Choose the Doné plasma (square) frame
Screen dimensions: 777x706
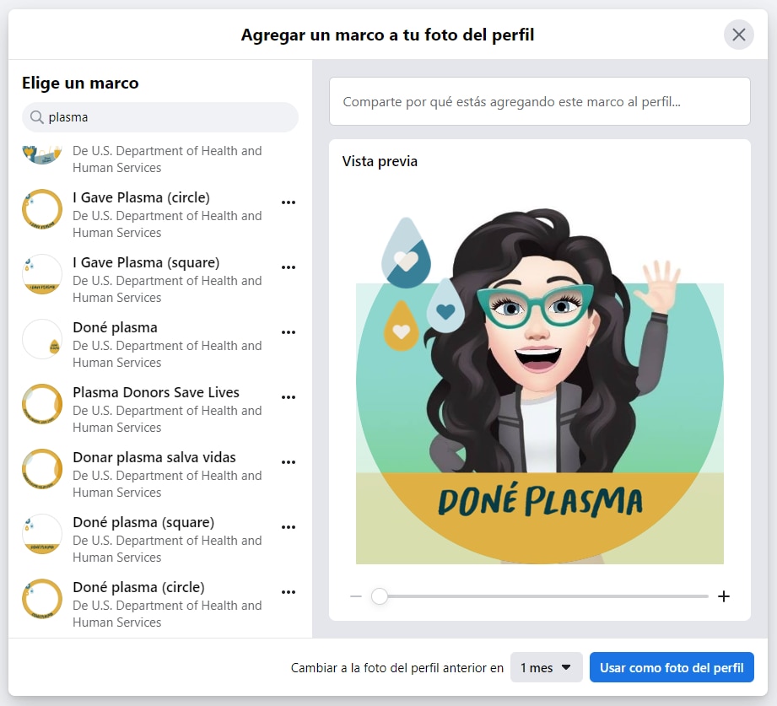(143, 523)
